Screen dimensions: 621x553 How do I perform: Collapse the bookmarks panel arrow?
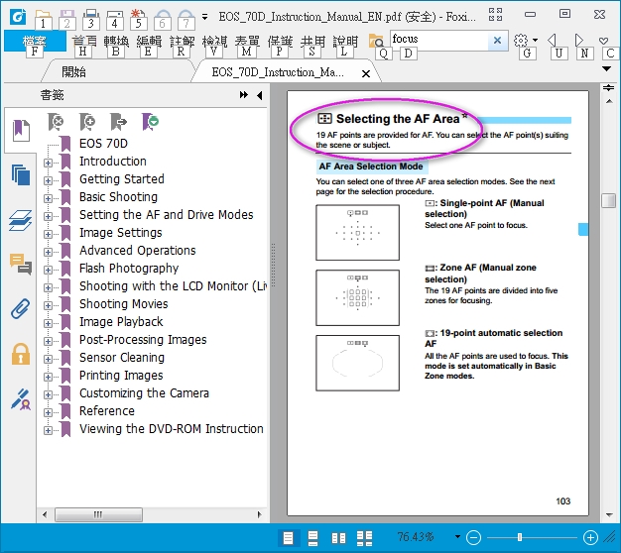coord(259,95)
